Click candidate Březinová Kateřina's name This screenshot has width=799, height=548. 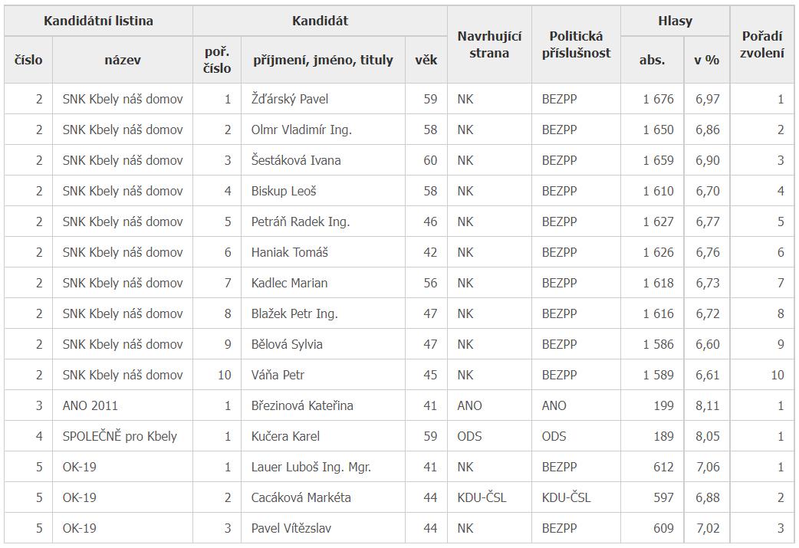tap(302, 405)
